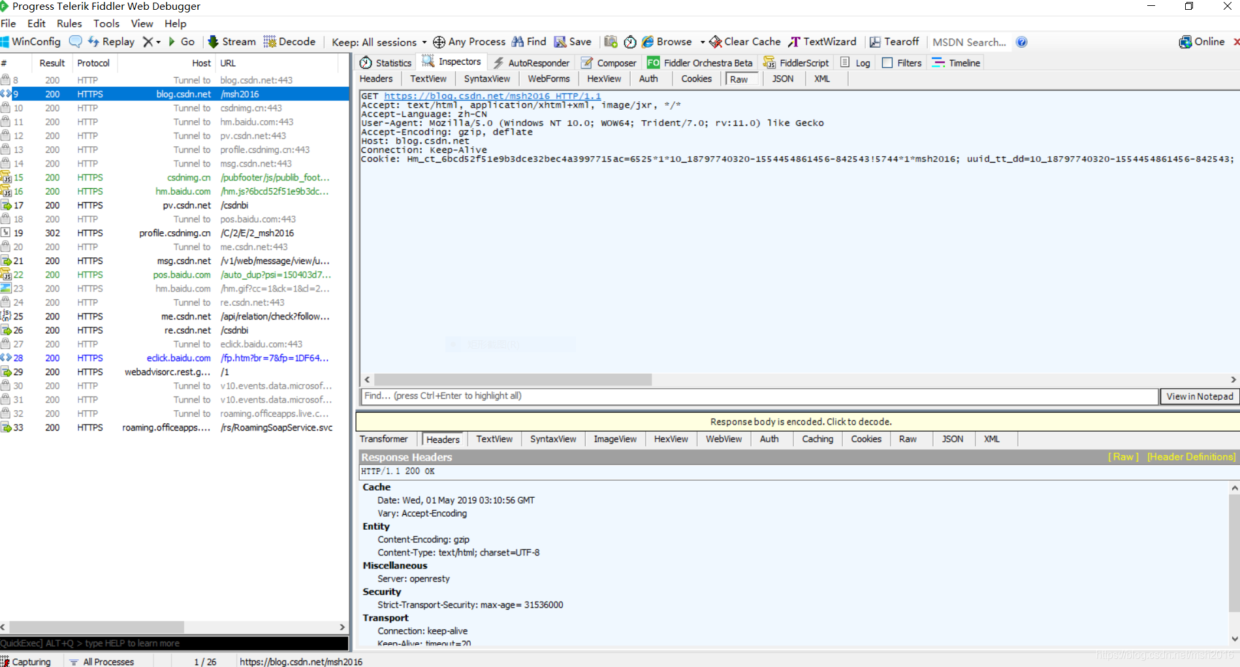This screenshot has height=667, width=1240.
Task: Click the Remove sessions X icon
Action: 148,42
